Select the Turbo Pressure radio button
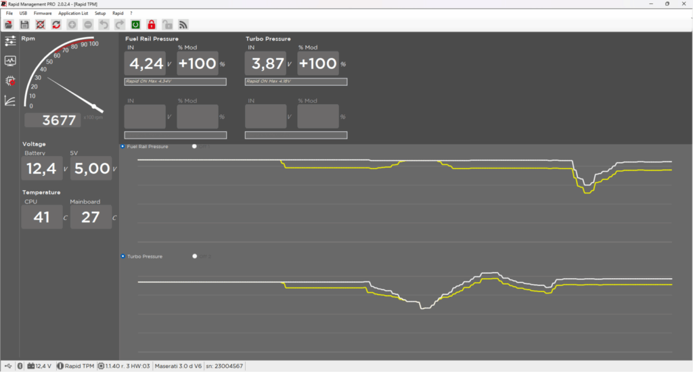This screenshot has height=372, width=693. [x=122, y=256]
